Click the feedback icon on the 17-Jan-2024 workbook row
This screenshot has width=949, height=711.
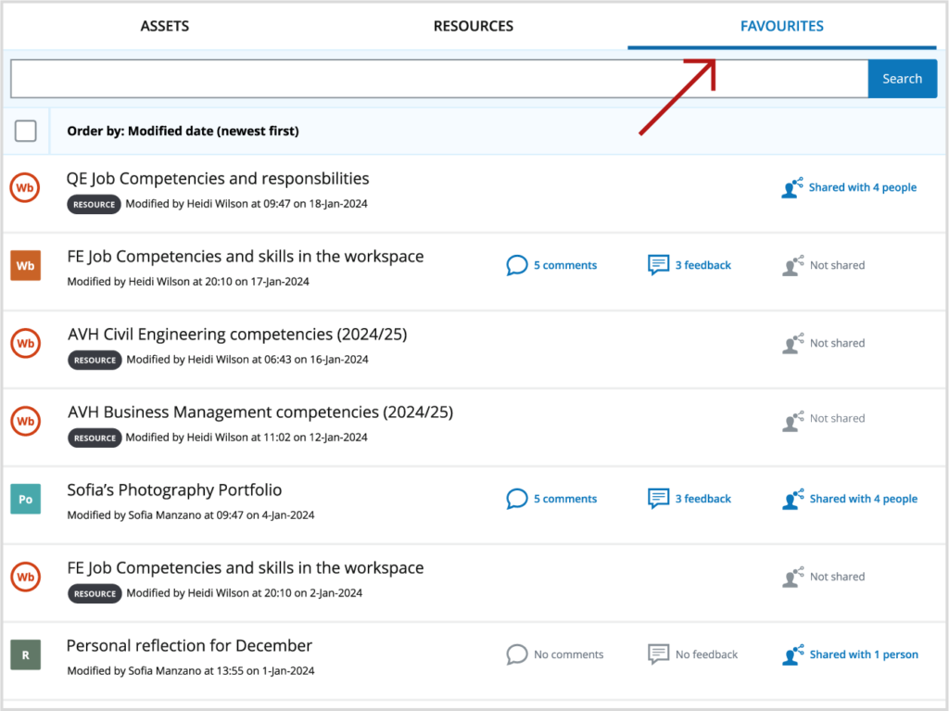click(659, 265)
